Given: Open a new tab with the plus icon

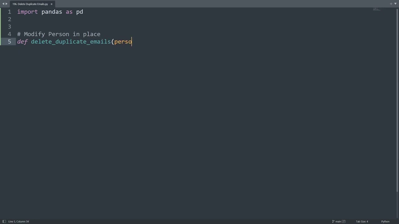Looking at the screenshot, I should click(x=391, y=4).
